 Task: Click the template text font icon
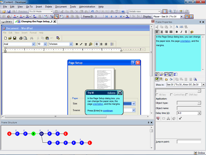(x=195, y=79)
